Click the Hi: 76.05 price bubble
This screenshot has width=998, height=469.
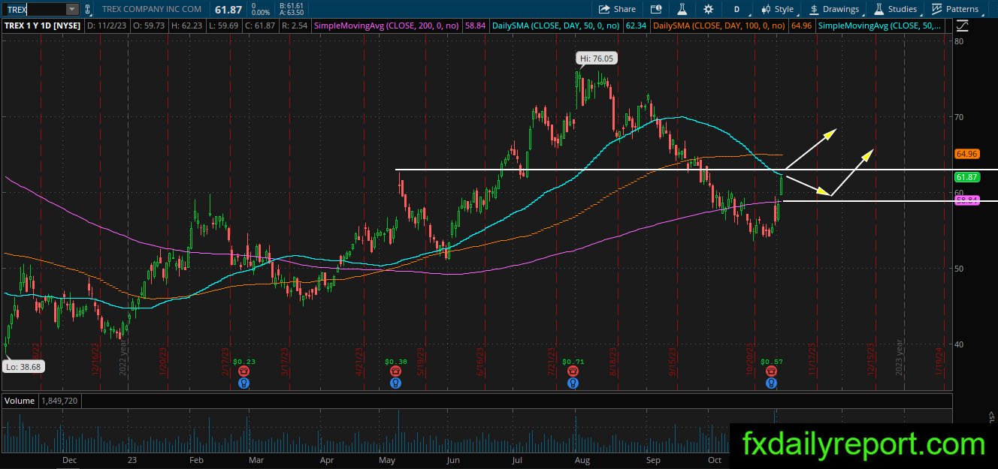click(x=595, y=58)
